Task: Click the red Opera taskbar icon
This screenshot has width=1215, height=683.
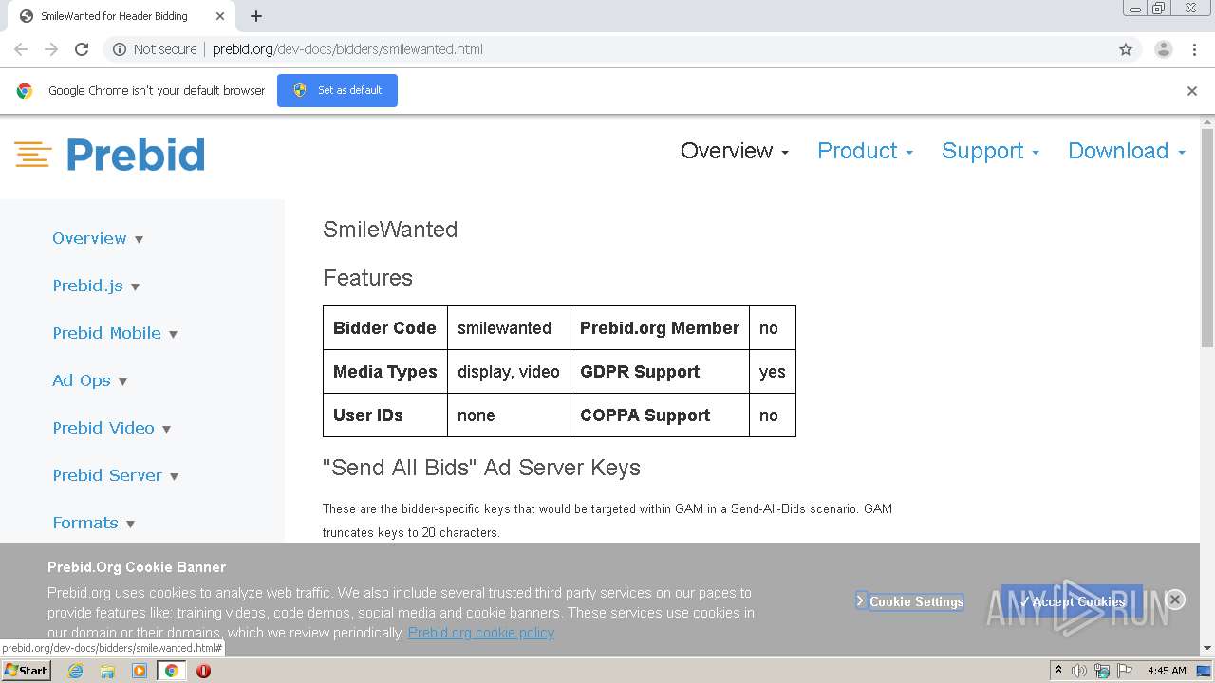Action: (x=203, y=671)
